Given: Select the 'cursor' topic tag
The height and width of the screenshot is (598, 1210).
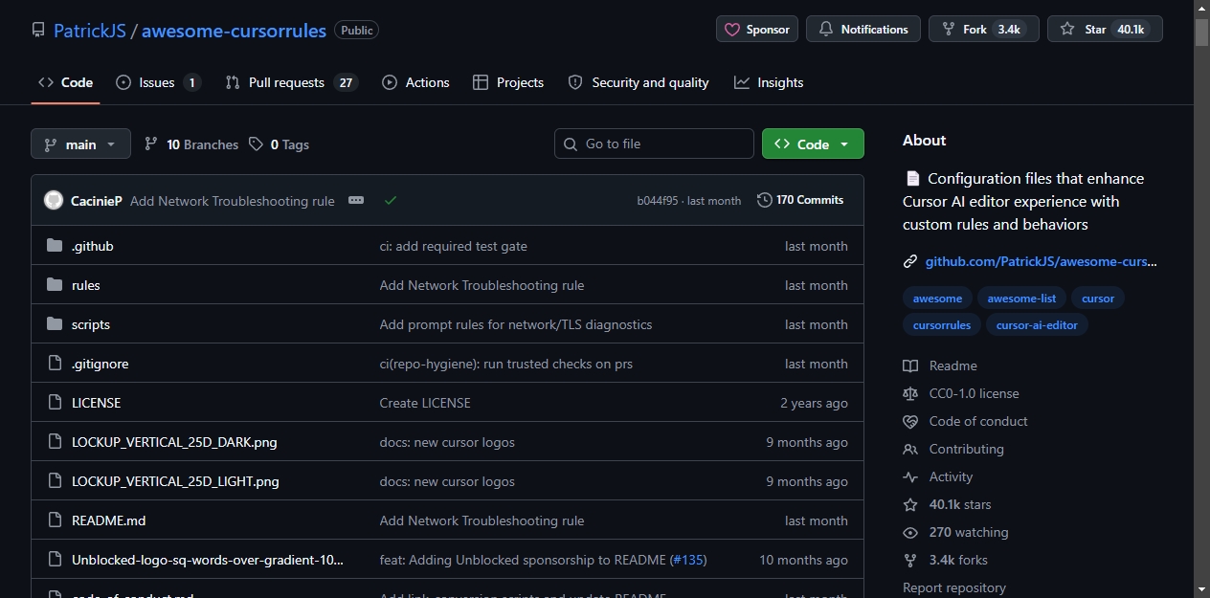Looking at the screenshot, I should 1098,298.
